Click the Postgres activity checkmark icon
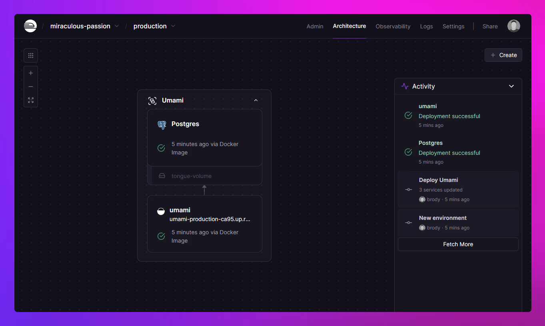Screen dimensions: 545x326 pos(408,152)
